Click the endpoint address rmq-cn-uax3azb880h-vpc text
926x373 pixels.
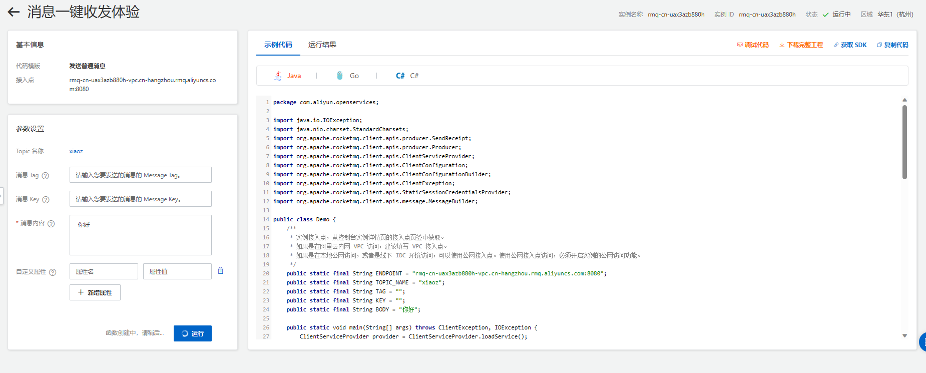(143, 85)
